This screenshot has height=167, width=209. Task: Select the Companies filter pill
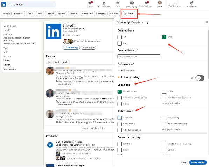point(88,14)
